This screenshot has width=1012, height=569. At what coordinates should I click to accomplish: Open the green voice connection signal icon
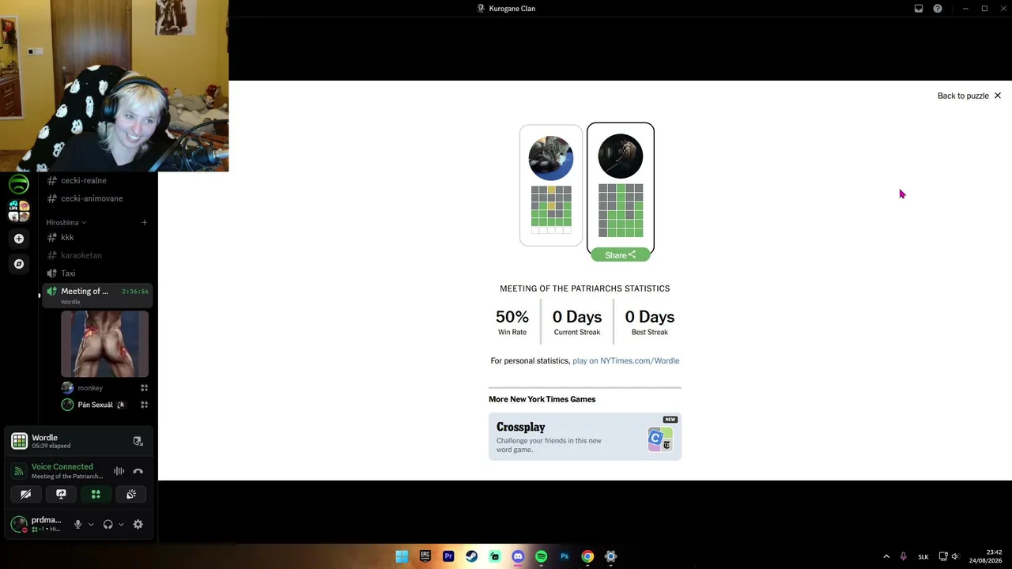pos(19,471)
